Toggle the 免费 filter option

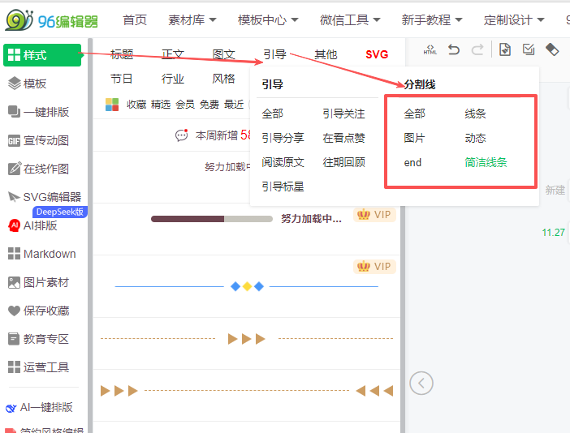pos(209,104)
